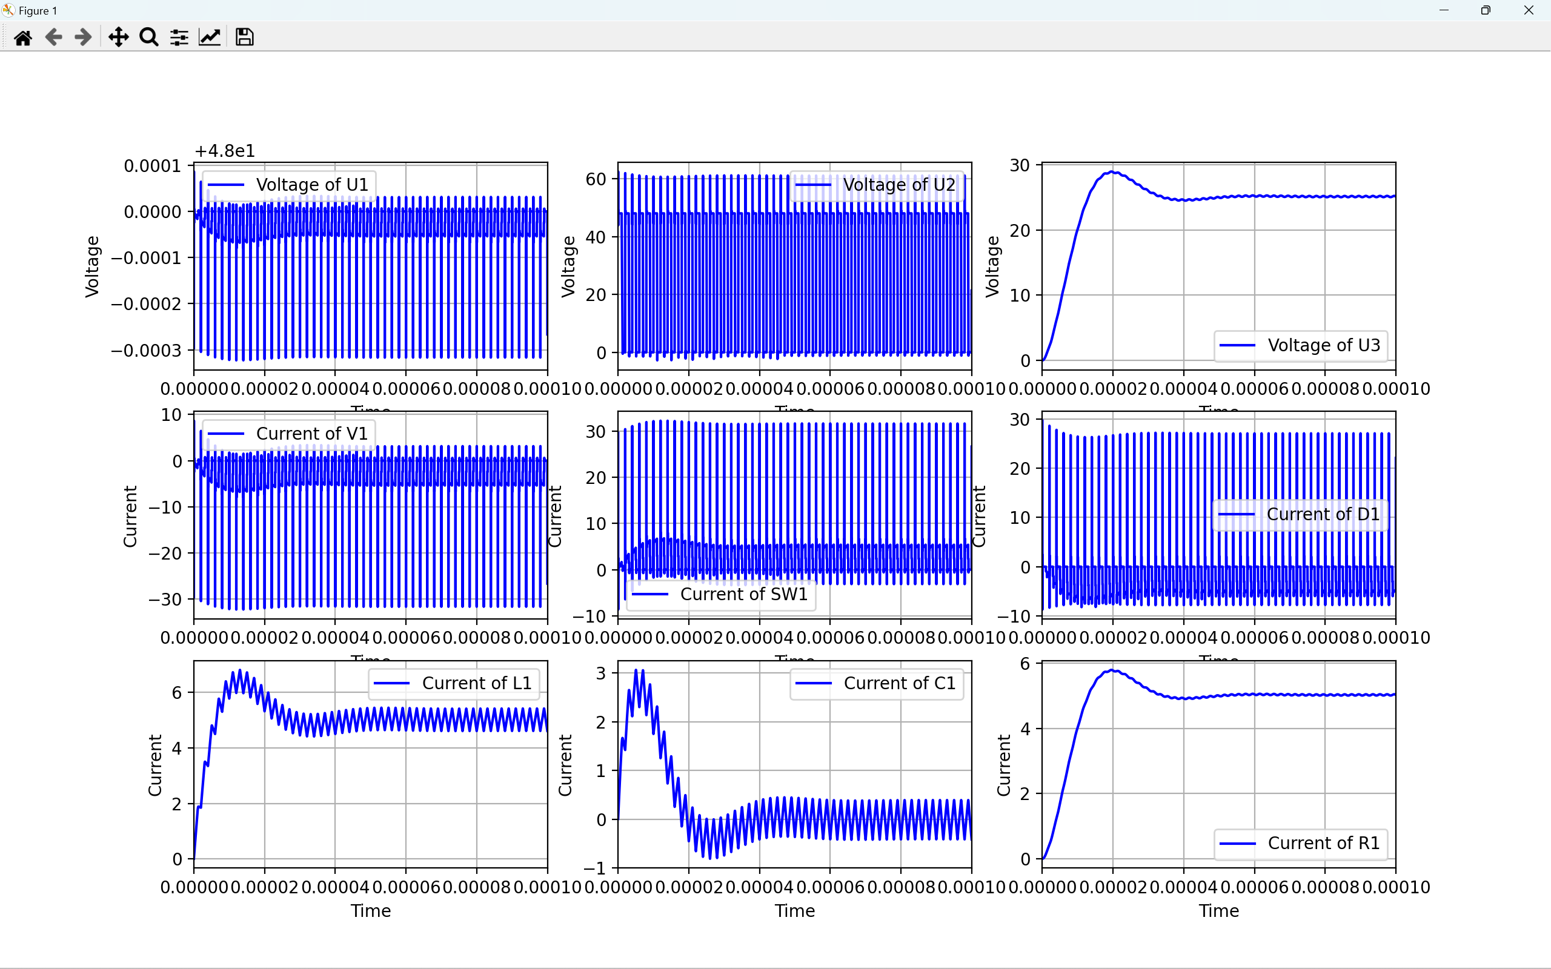
Task: Click the Save figure floppy icon
Action: (x=244, y=37)
